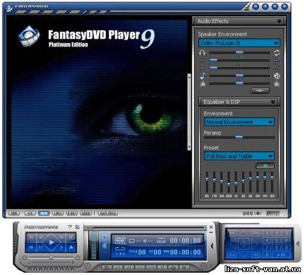The image size is (304, 275).
Task: Toggle repeat mode icon in the display
Action: (x=120, y=249)
